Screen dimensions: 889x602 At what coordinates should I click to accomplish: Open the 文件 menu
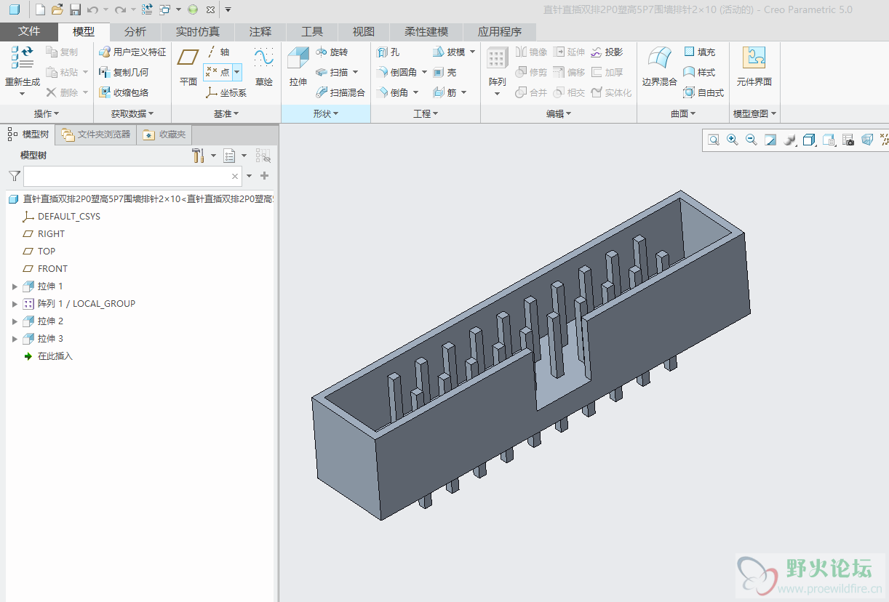click(x=29, y=31)
